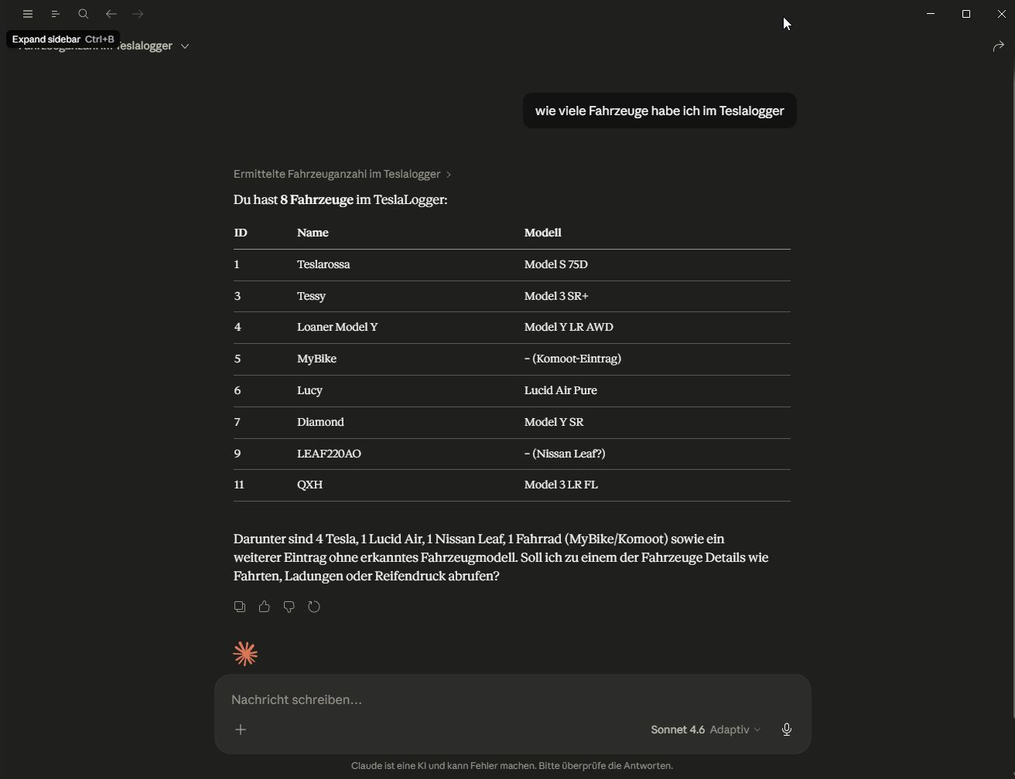Click the 'Nachricht schreiben…' message field
This screenshot has height=779, width=1015.
point(512,699)
